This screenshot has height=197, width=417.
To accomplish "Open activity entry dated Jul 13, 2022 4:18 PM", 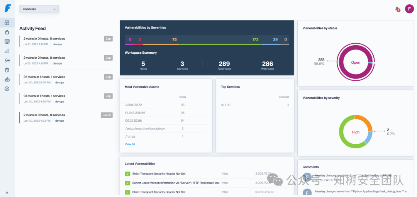I will click(66, 60).
